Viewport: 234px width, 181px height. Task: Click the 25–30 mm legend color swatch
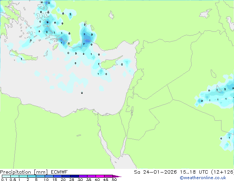75,176
